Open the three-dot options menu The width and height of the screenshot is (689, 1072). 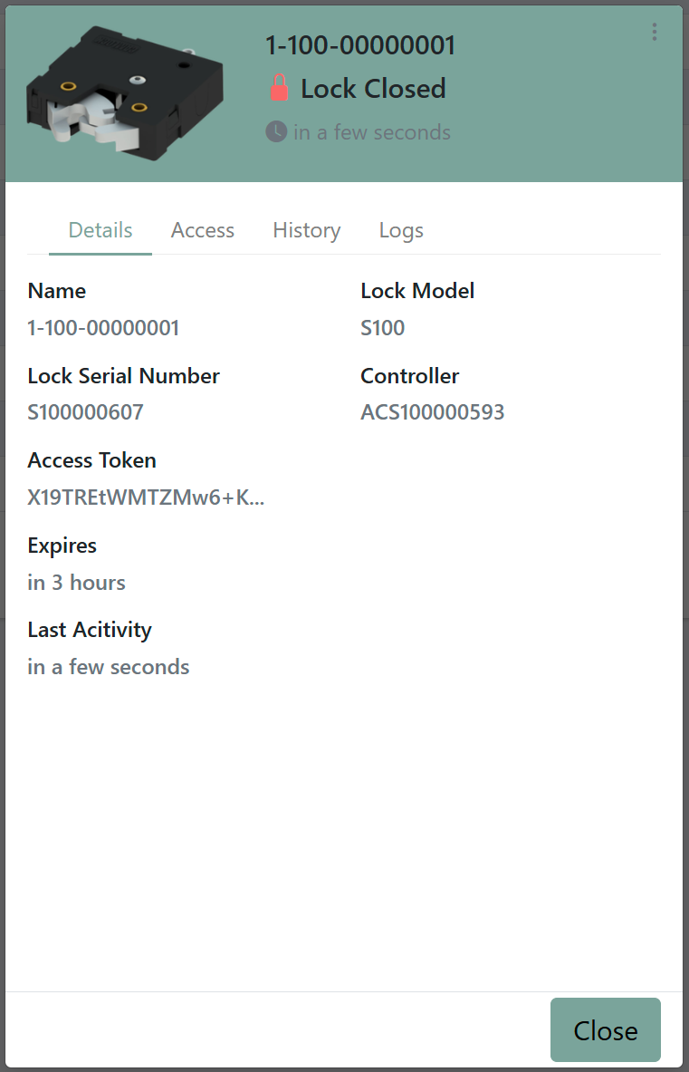point(655,32)
